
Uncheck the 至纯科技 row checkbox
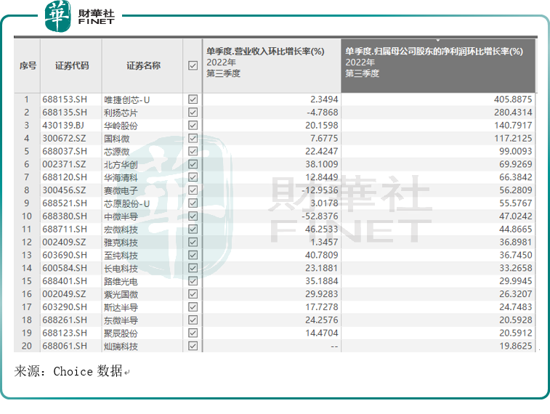193,255
